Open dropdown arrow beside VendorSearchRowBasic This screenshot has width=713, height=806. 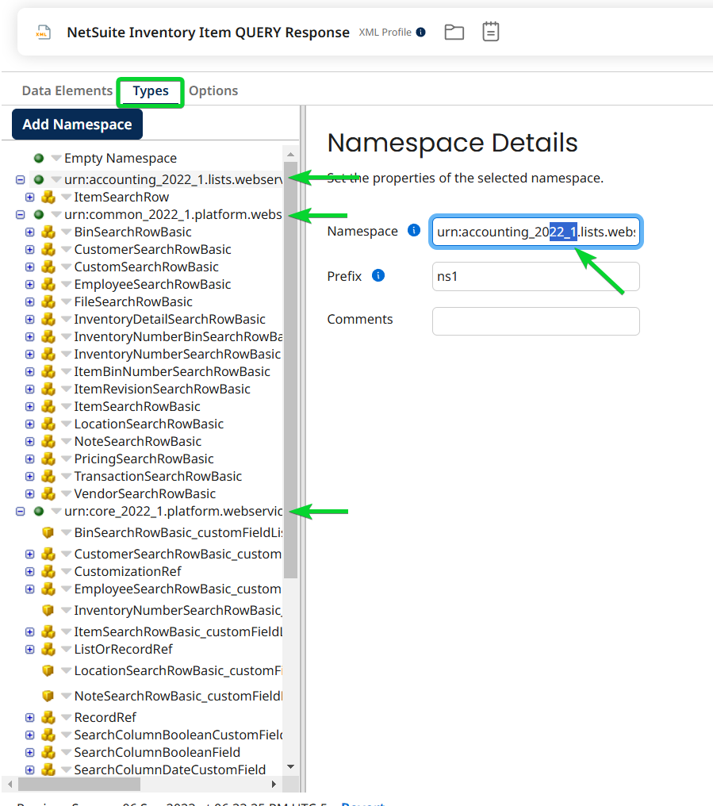pyautogui.click(x=66, y=494)
